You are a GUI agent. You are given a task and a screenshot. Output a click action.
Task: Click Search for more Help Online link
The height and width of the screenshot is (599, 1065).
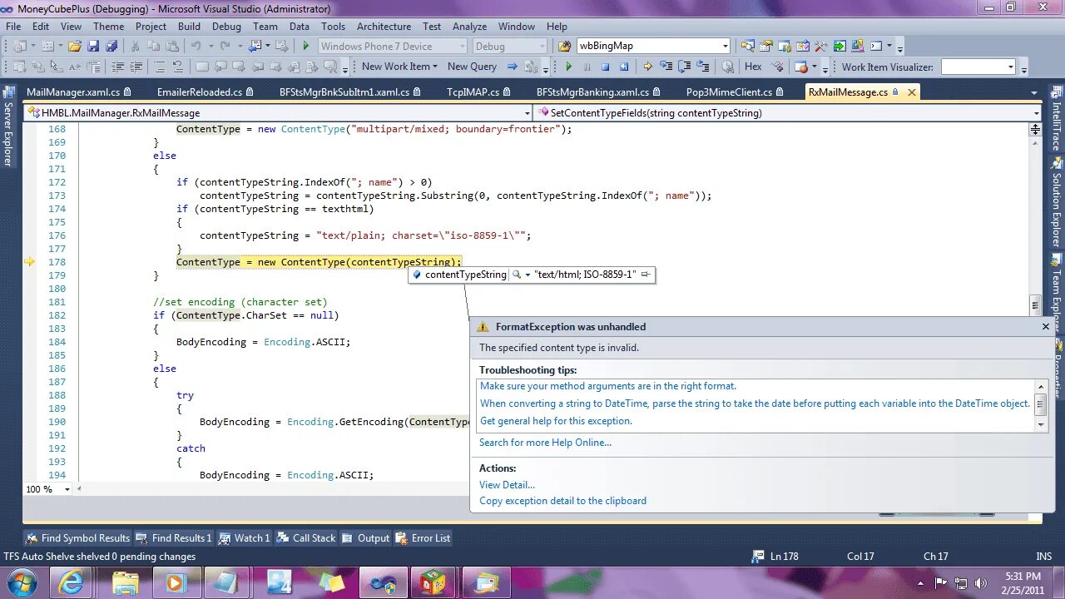coord(545,443)
